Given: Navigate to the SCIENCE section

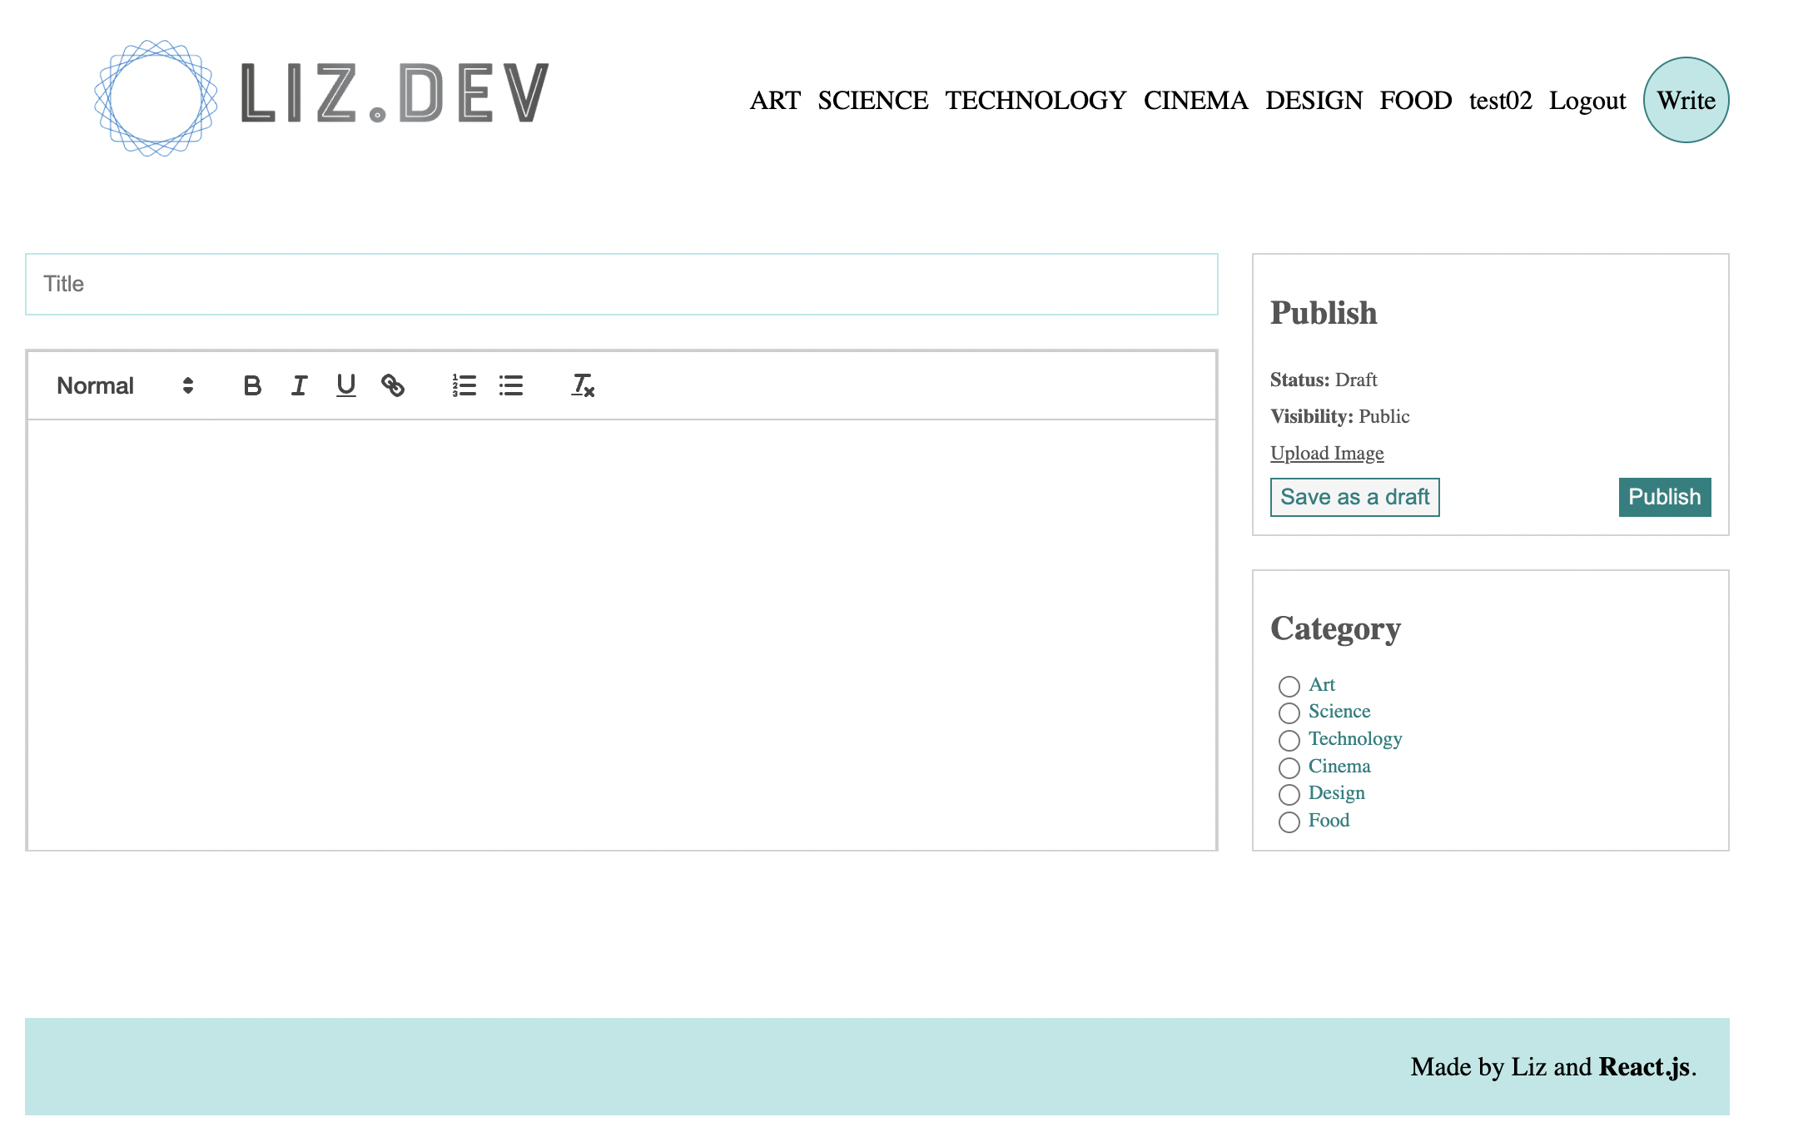Looking at the screenshot, I should pos(872,100).
